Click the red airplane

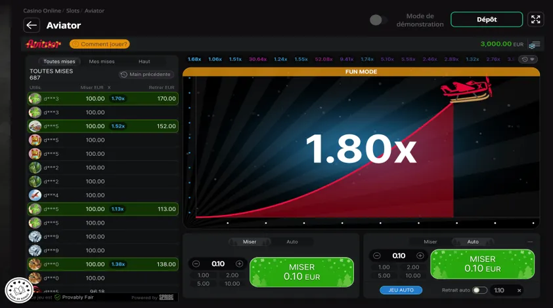(x=466, y=89)
